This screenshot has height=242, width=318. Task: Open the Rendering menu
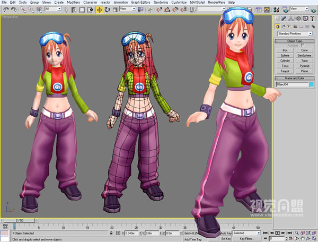click(161, 3)
